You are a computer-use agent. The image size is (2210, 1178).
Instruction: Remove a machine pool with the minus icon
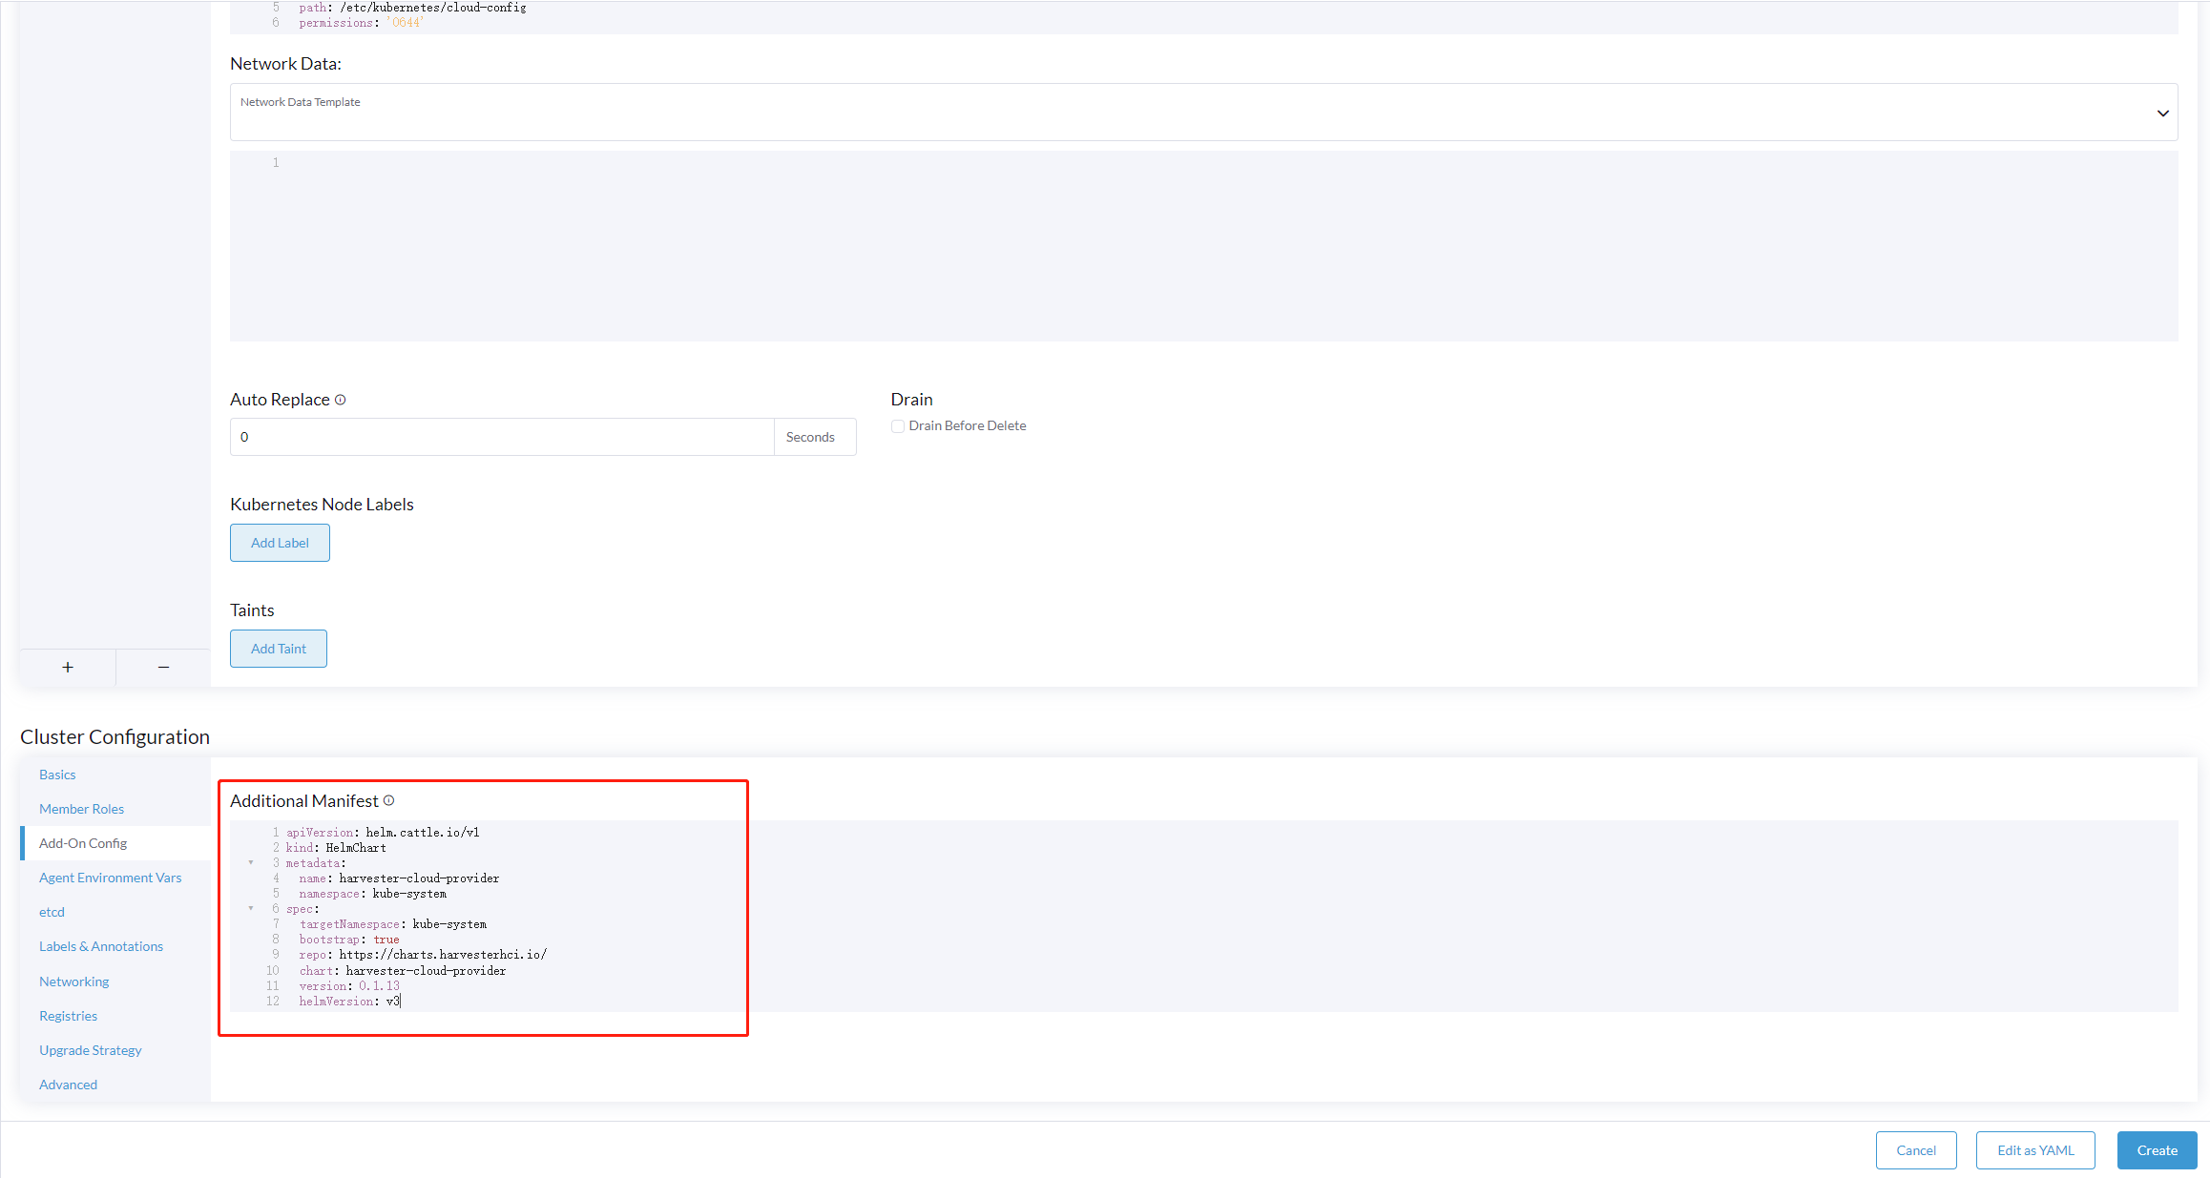coord(162,667)
